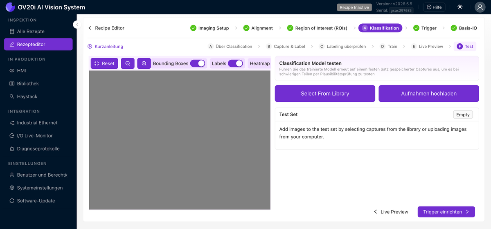Go to Alignment step

[258, 28]
